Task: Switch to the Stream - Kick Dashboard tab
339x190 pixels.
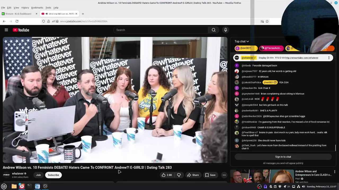Action: (20, 14)
